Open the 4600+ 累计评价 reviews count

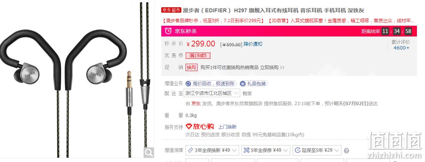pos(402,48)
